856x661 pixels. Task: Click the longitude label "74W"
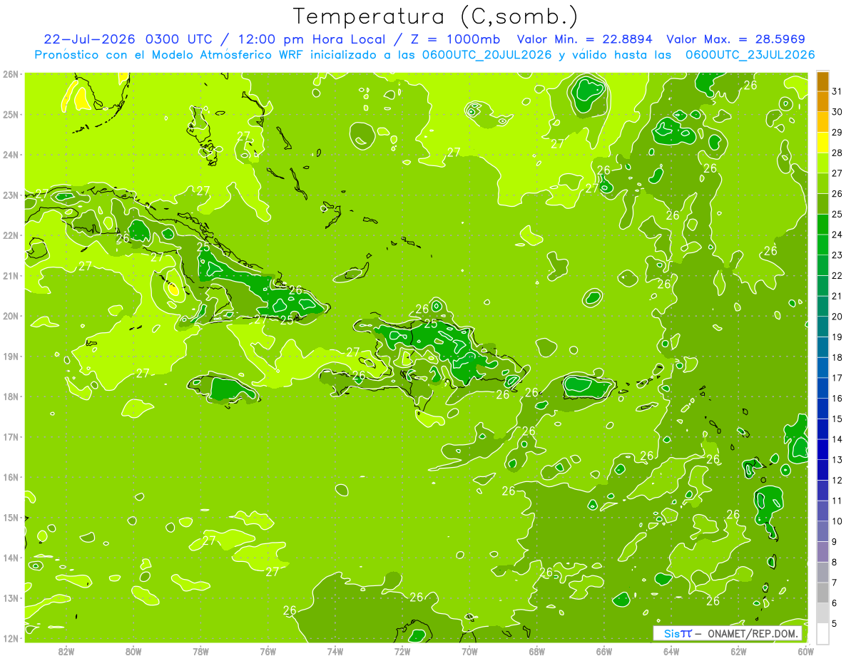(335, 651)
